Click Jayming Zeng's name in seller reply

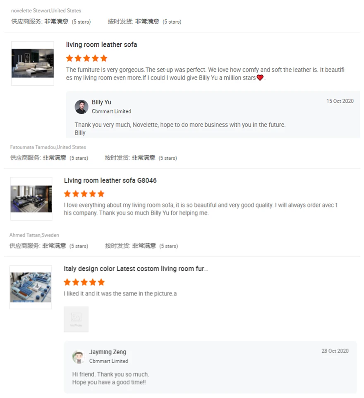click(x=108, y=352)
